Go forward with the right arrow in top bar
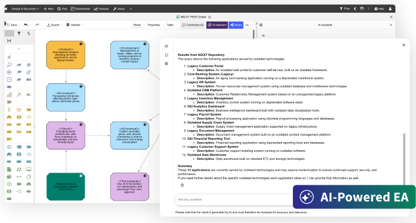This screenshot has height=223, width=416. [368, 9]
